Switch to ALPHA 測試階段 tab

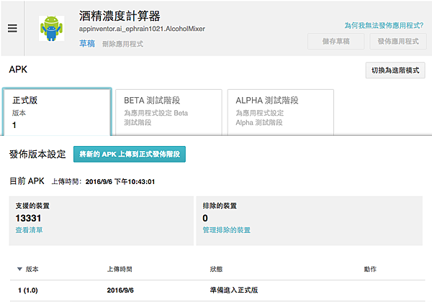click(x=279, y=111)
